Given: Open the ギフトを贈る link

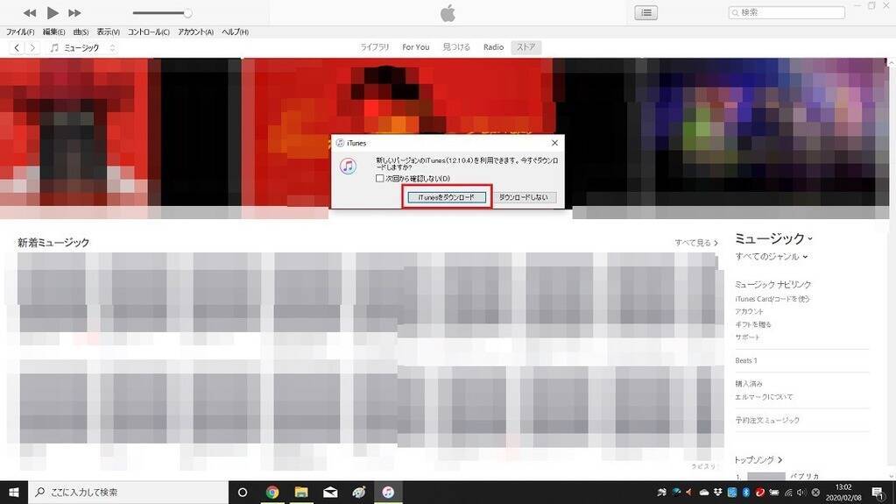Looking at the screenshot, I should click(x=753, y=324).
